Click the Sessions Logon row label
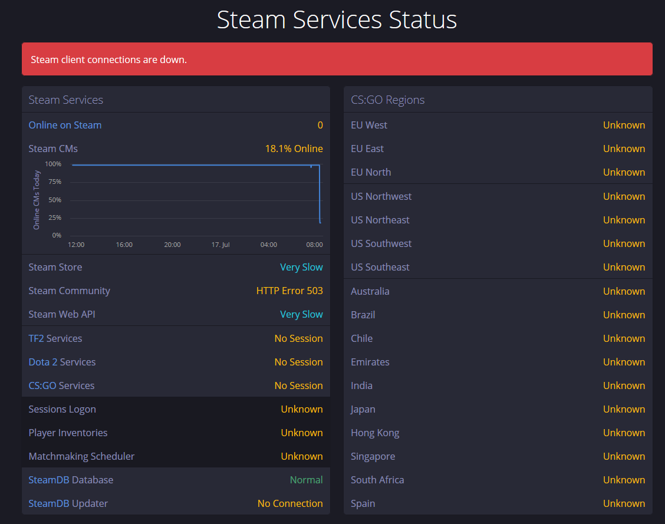Viewport: 665px width, 524px height. (62, 409)
